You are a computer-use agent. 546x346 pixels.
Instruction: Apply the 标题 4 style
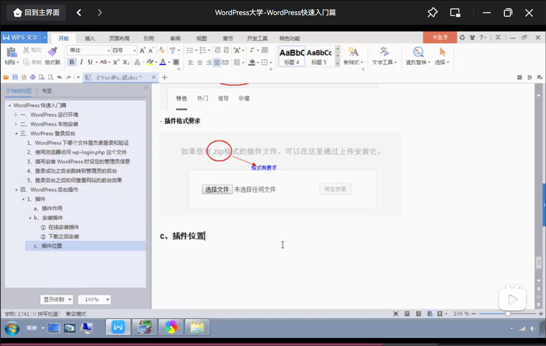tap(292, 56)
